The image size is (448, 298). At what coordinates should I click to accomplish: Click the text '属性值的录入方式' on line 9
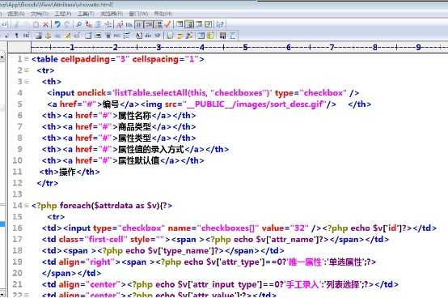[x=151, y=149]
